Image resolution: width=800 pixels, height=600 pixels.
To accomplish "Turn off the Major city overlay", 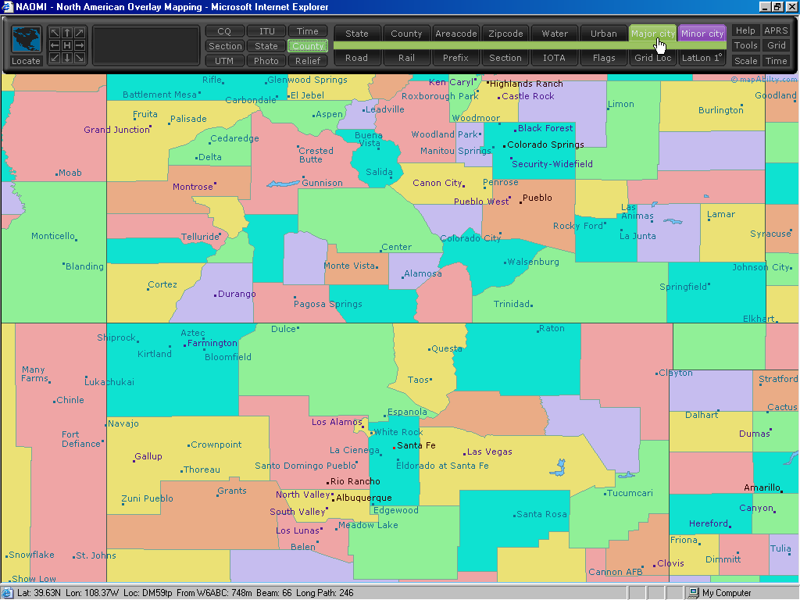I will pos(652,34).
